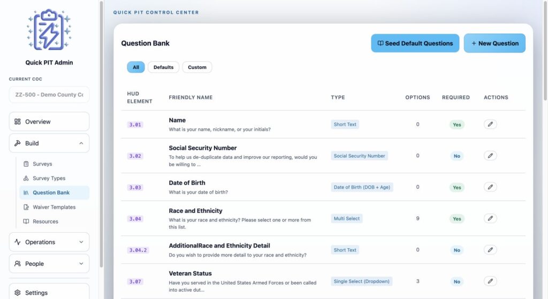Click the Social Security Number type badge
548x299 pixels.
point(359,156)
